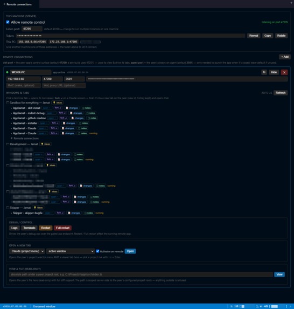Viewport: 294px width, 309px height.
Task: Focus the Listen port field
Action: [x=32, y=29]
